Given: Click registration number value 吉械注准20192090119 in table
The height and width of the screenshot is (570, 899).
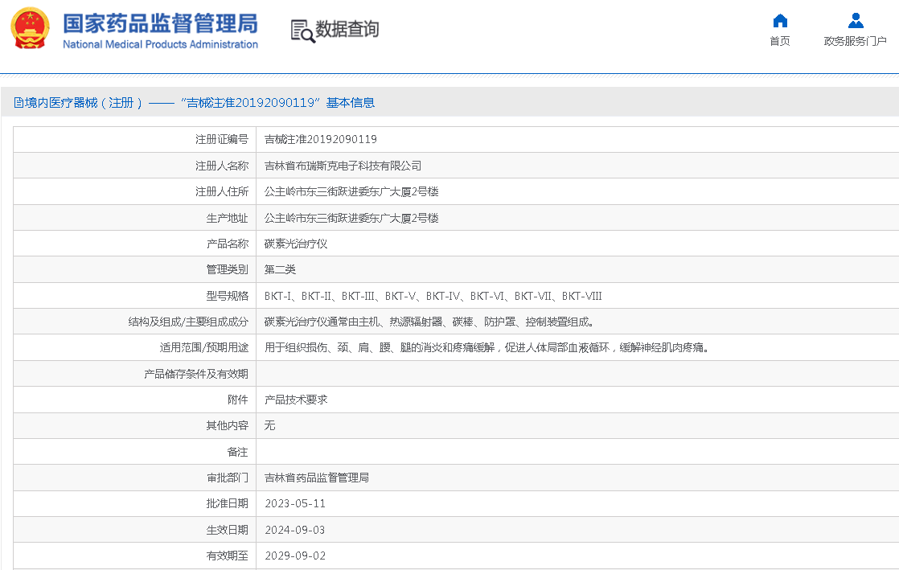Looking at the screenshot, I should tap(320, 139).
